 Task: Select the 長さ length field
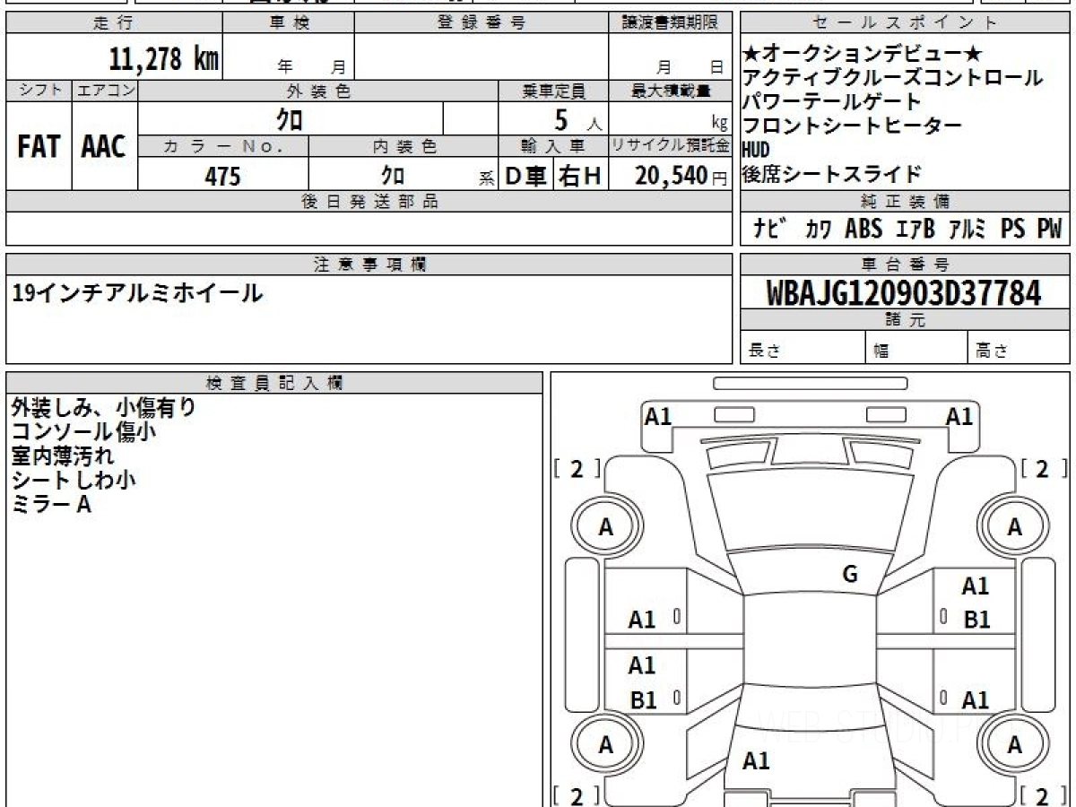[x=803, y=349]
